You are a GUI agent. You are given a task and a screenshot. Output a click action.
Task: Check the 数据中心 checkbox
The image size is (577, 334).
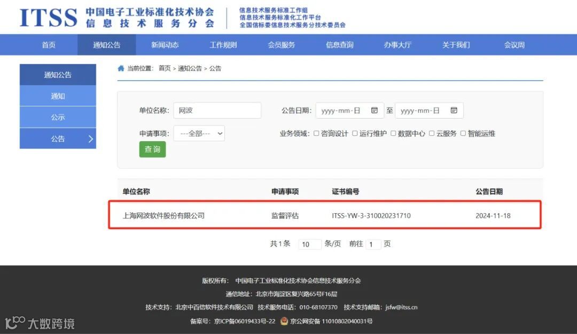click(393, 133)
